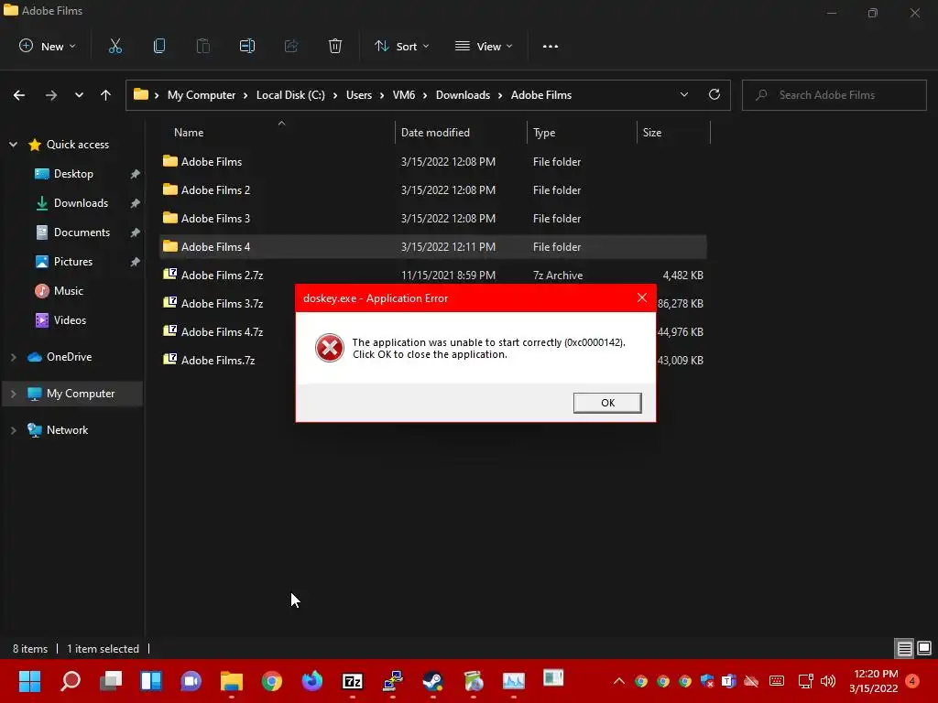Open the See more ellipsis menu

(551, 46)
